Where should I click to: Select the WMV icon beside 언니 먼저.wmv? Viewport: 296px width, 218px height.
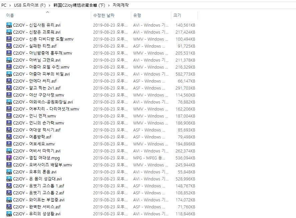tap(9, 116)
